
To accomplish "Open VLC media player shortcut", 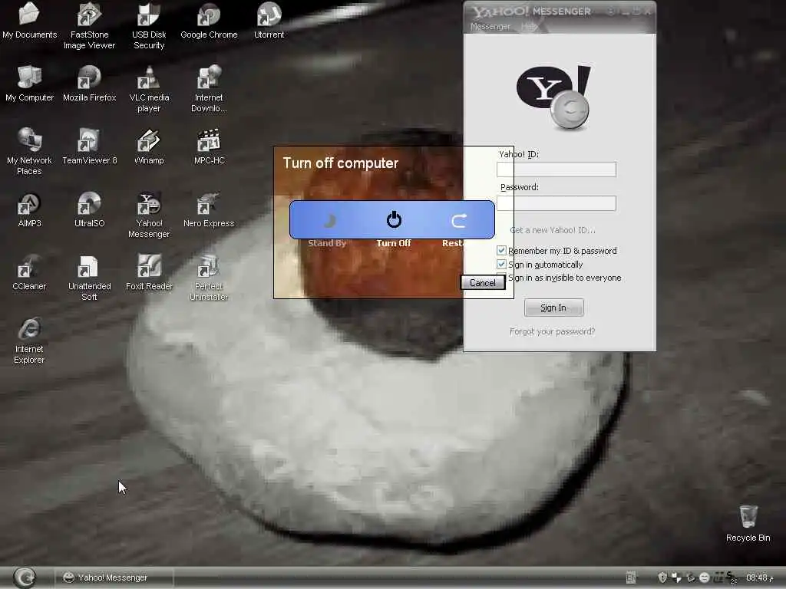I will click(x=149, y=89).
